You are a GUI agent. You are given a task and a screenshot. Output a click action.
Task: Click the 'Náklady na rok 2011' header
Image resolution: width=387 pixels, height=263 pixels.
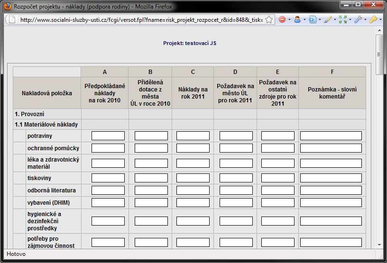(x=193, y=93)
